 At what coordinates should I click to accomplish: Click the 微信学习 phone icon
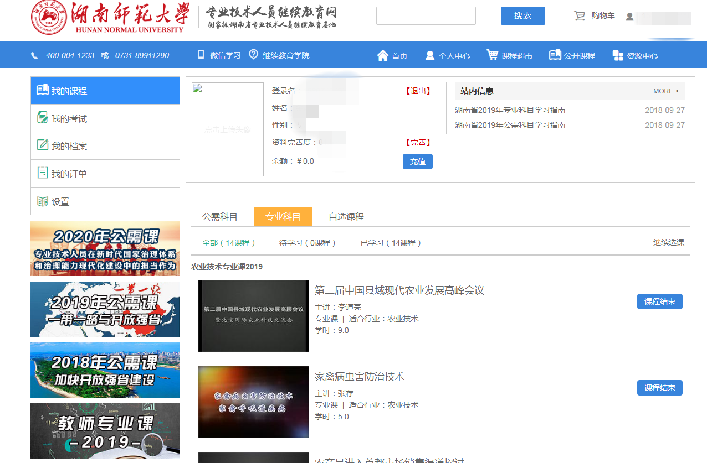click(201, 55)
